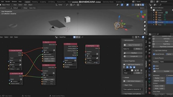Adjust the Radius 1 m slider

[x=159, y=78]
